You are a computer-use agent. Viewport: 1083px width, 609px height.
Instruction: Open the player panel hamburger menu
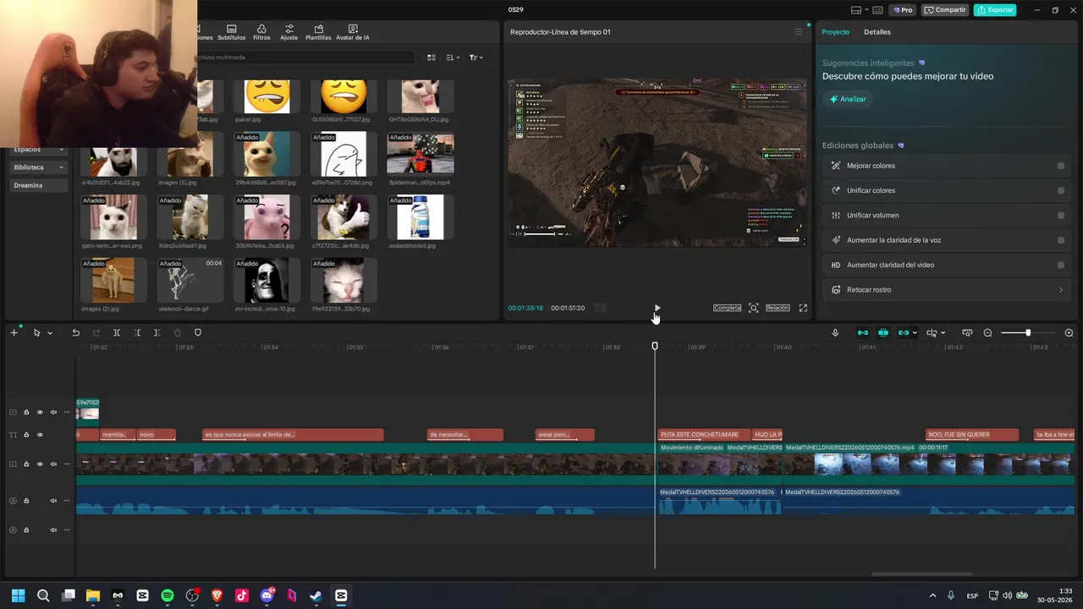(798, 32)
